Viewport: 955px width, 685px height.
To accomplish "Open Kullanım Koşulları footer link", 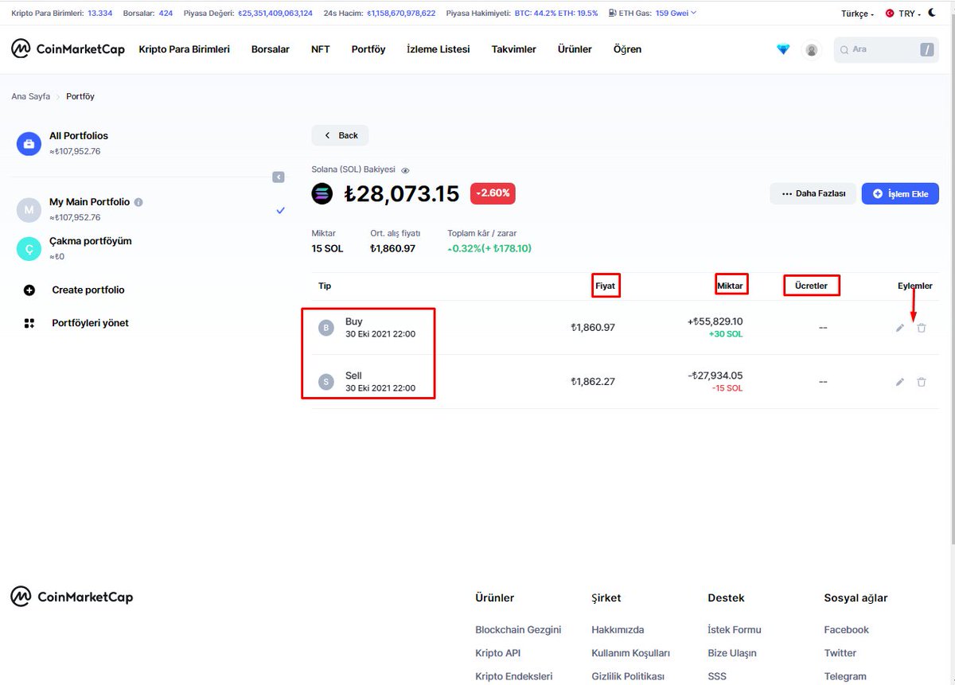I will (631, 653).
